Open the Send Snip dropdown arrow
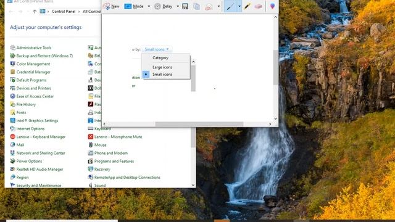Image resolution: width=395 pixels, height=222 pixels. [x=218, y=6]
